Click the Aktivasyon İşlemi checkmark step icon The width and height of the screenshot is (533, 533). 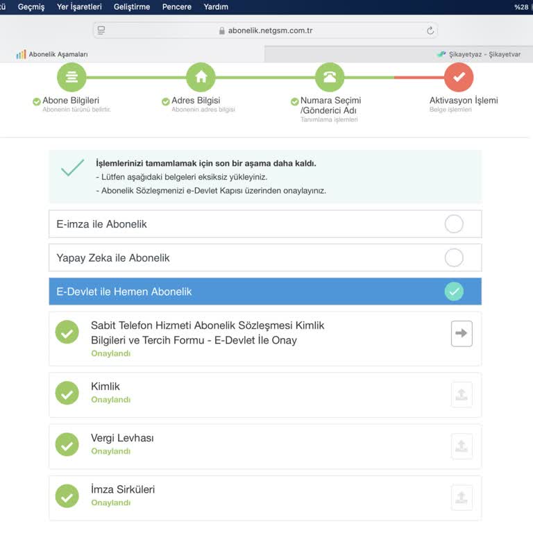pos(459,77)
